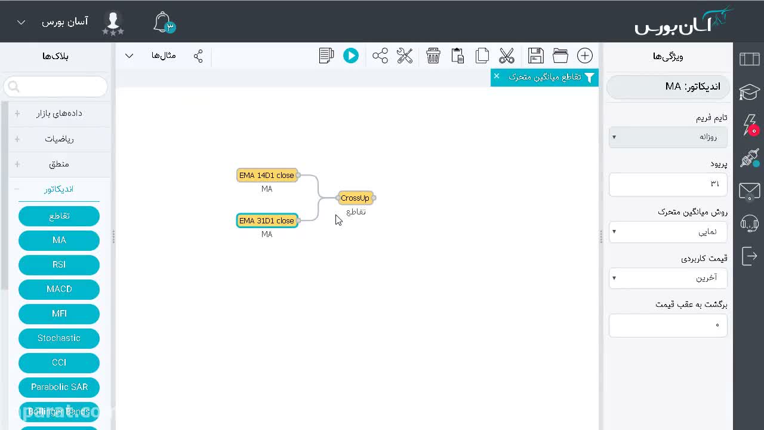The width and height of the screenshot is (764, 430).
Task: Select the MA block button
Action: coord(59,240)
